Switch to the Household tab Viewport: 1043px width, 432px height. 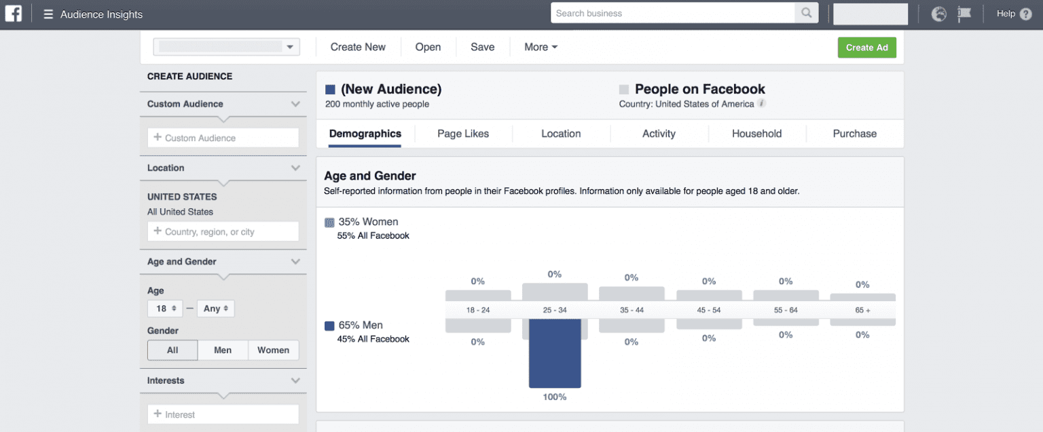coord(756,134)
